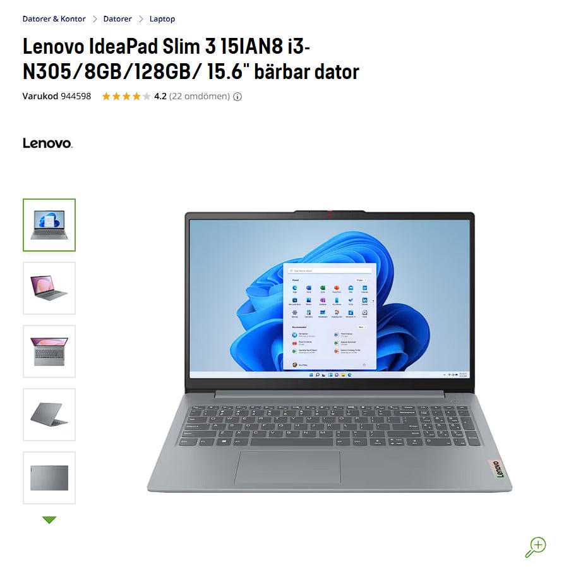Click the chevron after Datorer & Kontor
576x567 pixels.
pyautogui.click(x=95, y=19)
